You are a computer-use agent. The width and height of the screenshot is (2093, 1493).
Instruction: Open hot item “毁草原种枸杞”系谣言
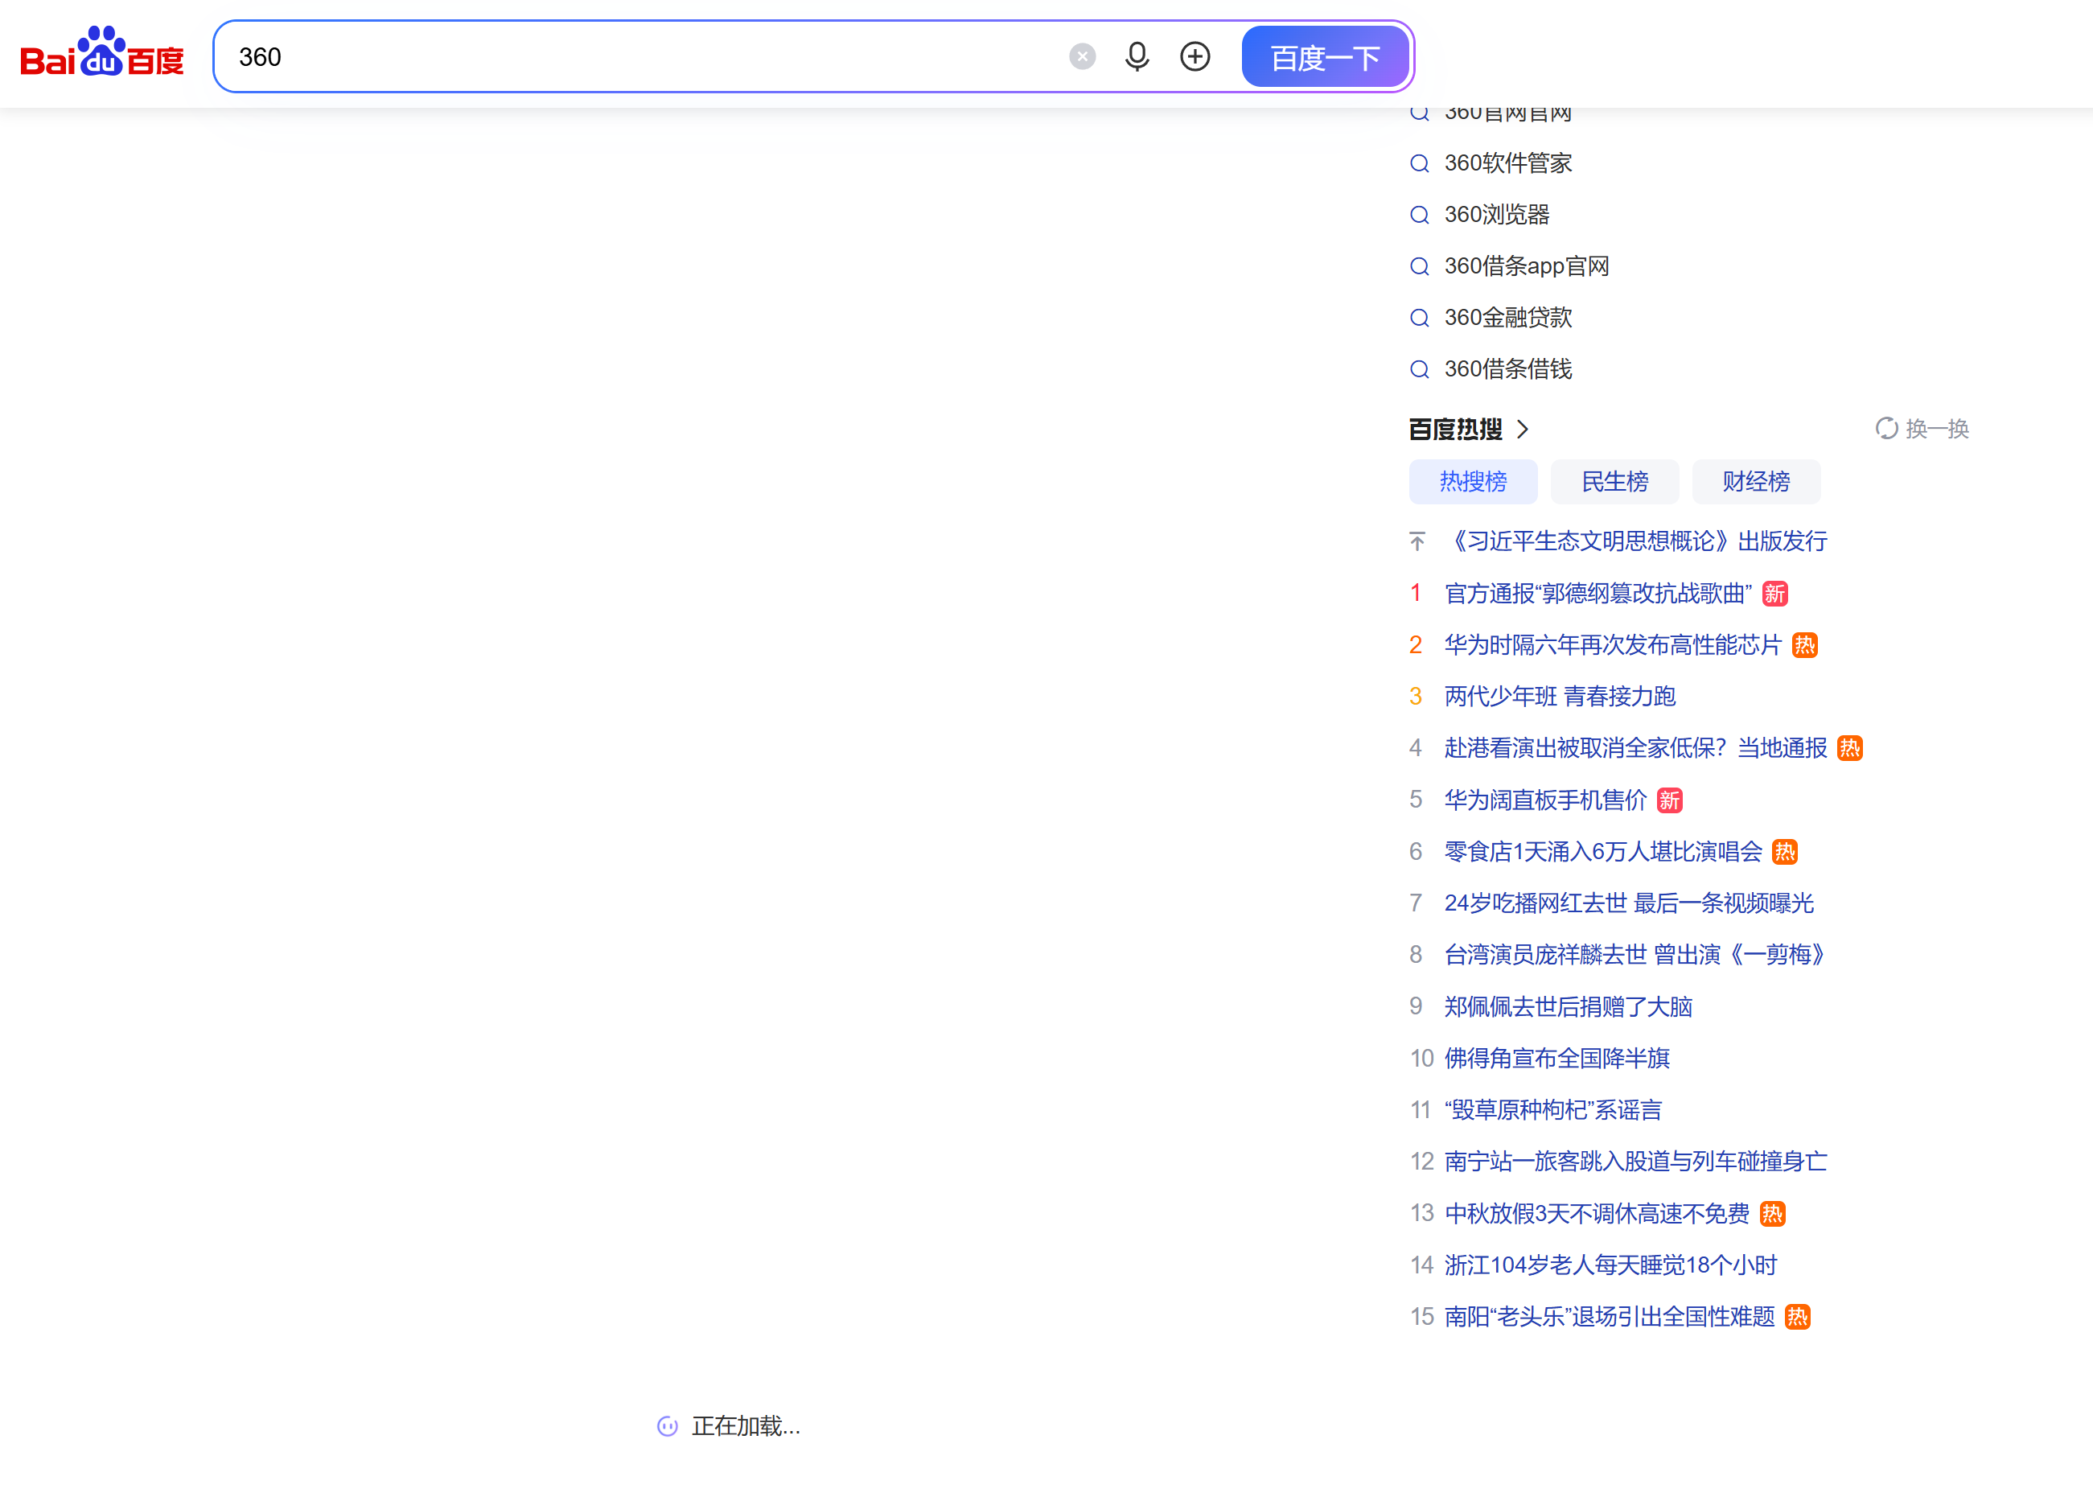(x=1552, y=1111)
